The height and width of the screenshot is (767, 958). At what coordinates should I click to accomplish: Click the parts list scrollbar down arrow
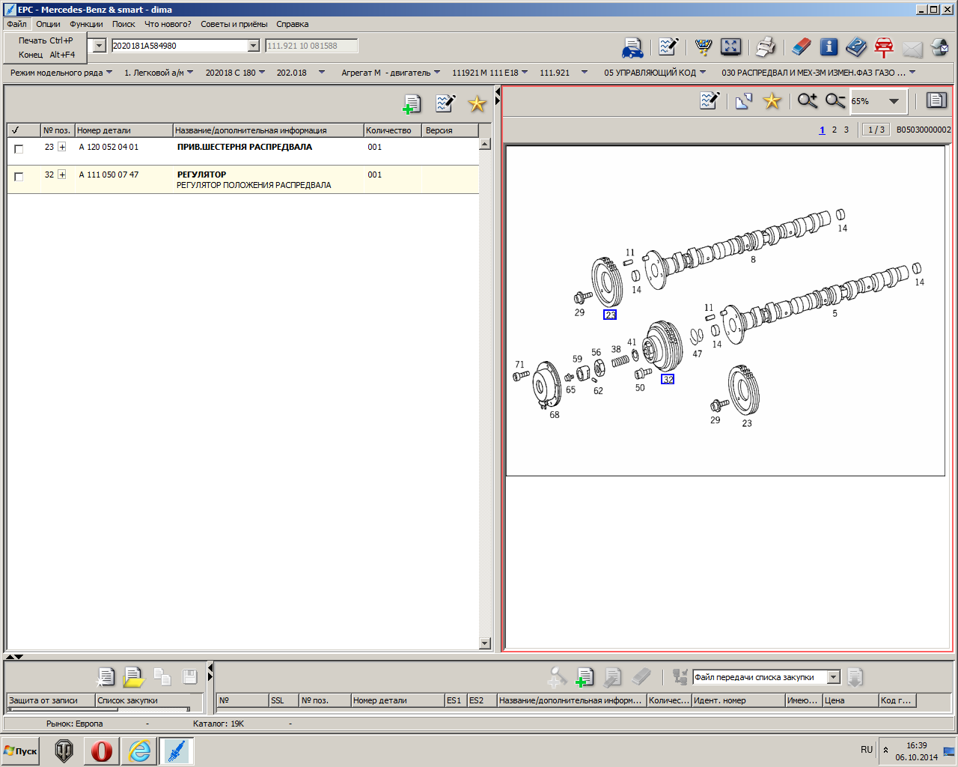[x=484, y=643]
